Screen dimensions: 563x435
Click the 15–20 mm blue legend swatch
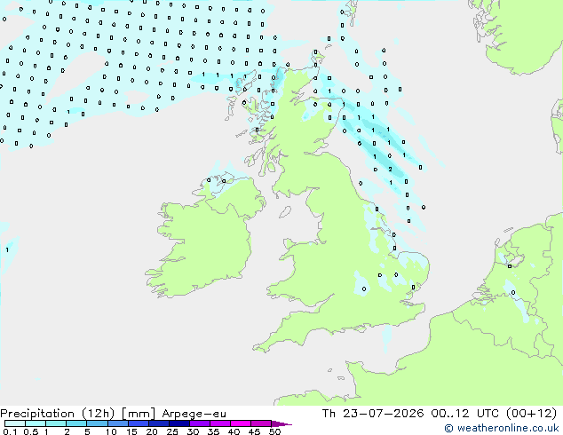[x=138, y=423]
